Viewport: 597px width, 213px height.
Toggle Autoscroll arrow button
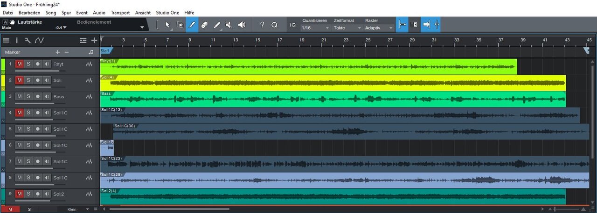pos(426,25)
